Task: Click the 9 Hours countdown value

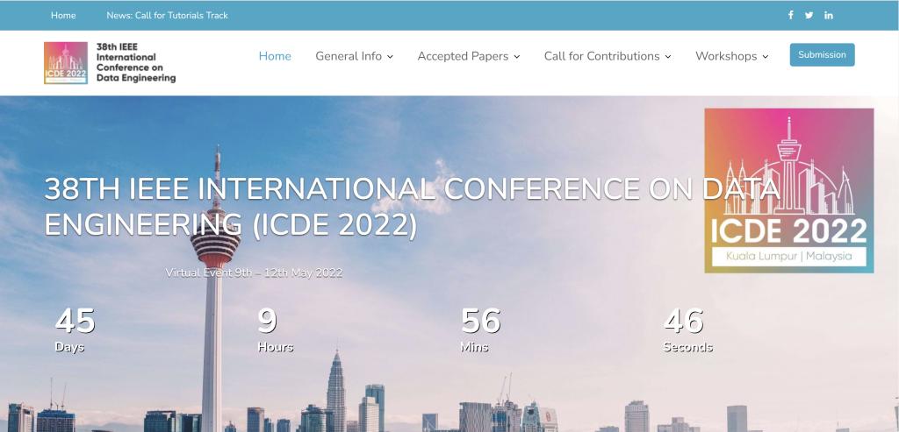Action: [x=267, y=321]
